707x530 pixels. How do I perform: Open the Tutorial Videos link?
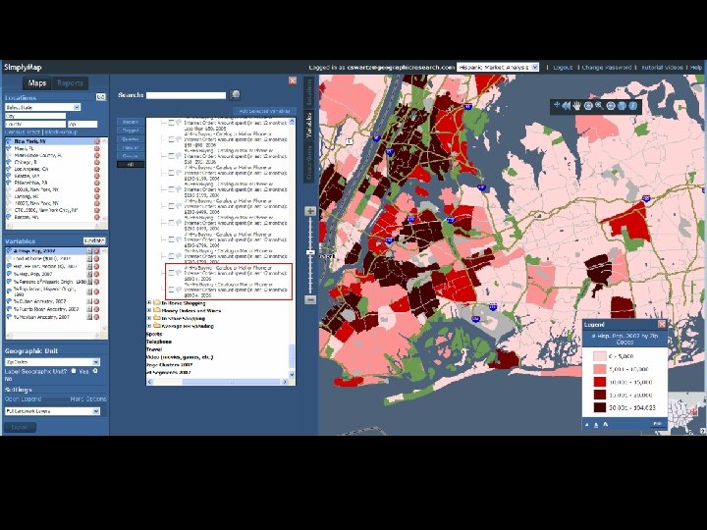pyautogui.click(x=662, y=67)
